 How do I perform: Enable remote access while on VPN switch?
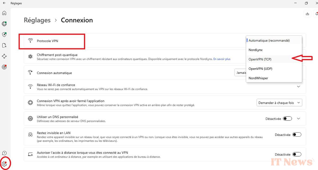point(297,154)
